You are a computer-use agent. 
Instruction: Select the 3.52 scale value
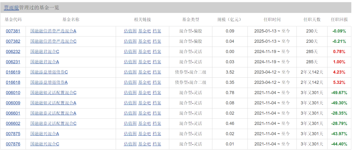[x=230, y=72]
